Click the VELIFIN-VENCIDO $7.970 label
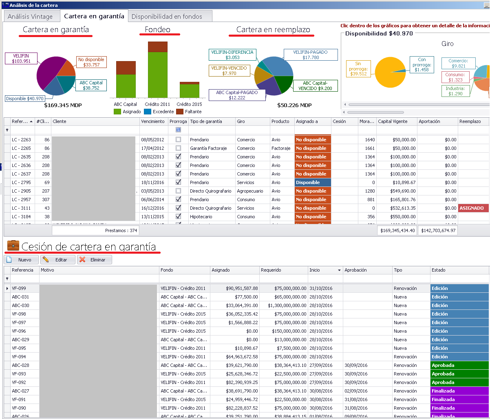Viewport: 490px width, 419px height. pyautogui.click(x=229, y=70)
